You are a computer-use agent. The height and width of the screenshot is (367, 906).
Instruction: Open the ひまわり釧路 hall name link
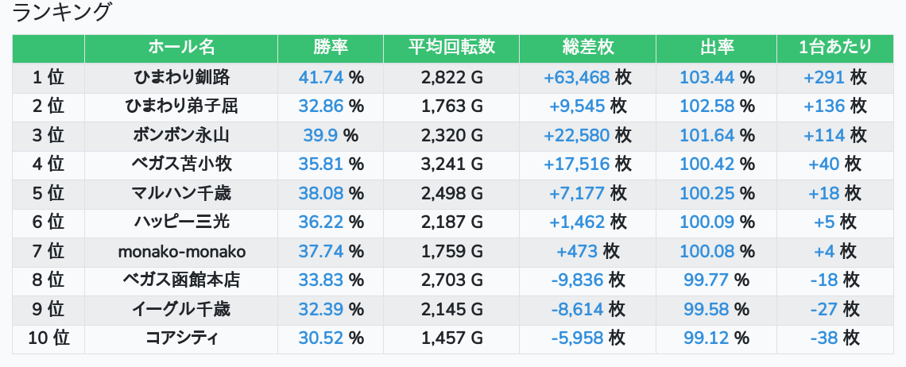(x=181, y=77)
